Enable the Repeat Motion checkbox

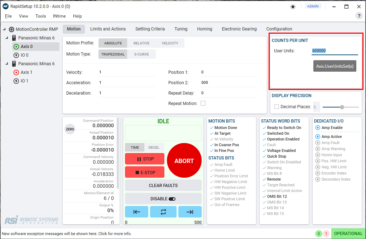coord(203,103)
